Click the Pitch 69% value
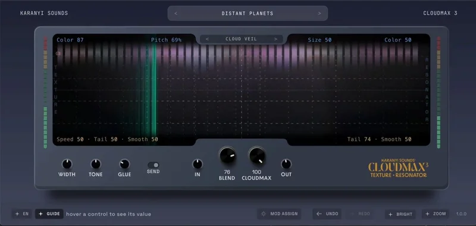Screen dimensions: 476x226 [167, 40]
